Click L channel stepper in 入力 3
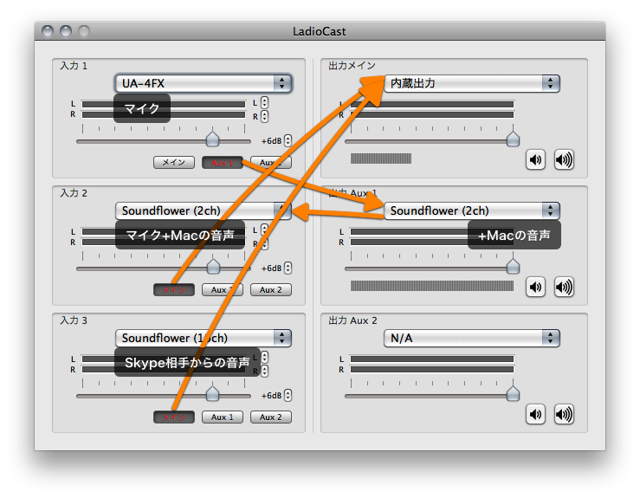Screen dimensions: 640x498 pyautogui.click(x=264, y=357)
